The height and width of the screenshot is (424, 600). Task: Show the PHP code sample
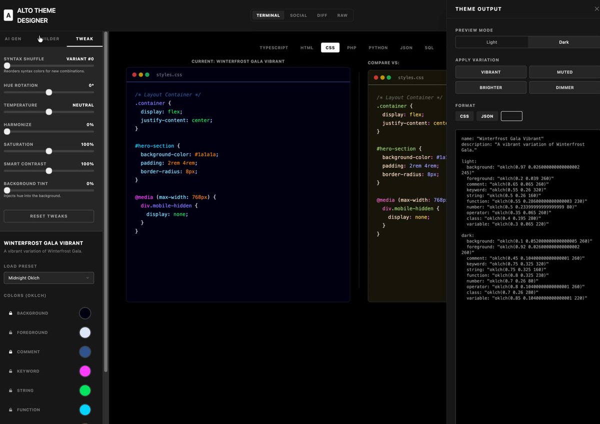[351, 47]
